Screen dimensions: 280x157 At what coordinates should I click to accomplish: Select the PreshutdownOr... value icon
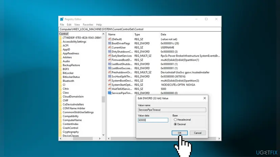tap(110, 72)
